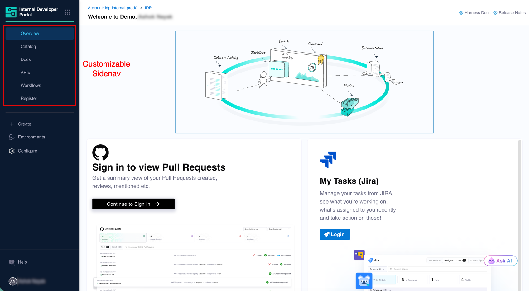Image resolution: width=530 pixels, height=291 pixels.
Task: Click the Create plus icon
Action: click(x=12, y=124)
